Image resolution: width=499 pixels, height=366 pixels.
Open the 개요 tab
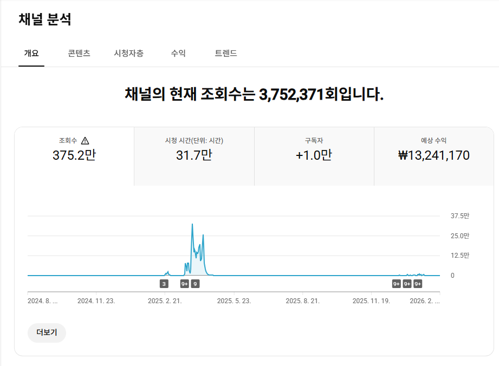click(x=31, y=53)
